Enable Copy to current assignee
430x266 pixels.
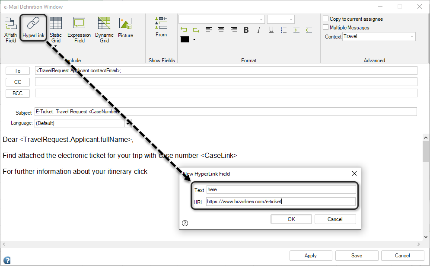(325, 19)
